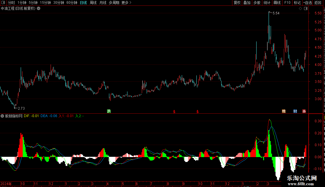Select the 30分钟 period tab

59,3
